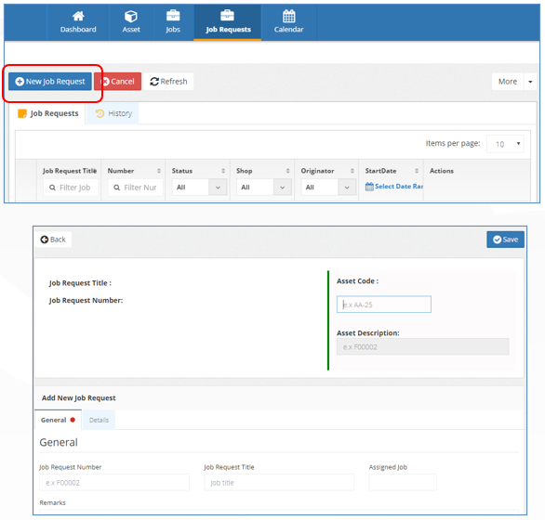Open the Calendar icon in navigation
Screen dimensions: 545x520
click(289, 16)
